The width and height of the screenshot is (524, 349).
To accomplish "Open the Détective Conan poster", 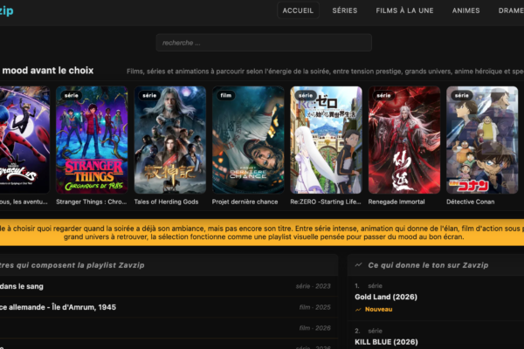I will pyautogui.click(x=482, y=140).
